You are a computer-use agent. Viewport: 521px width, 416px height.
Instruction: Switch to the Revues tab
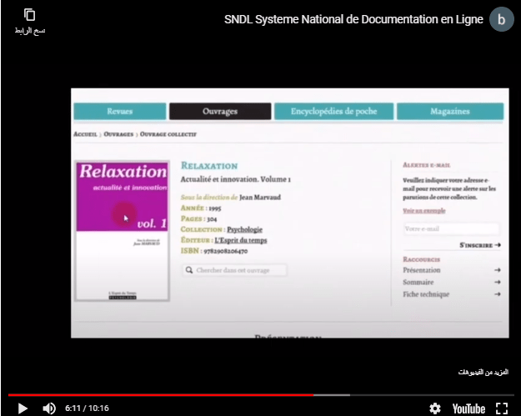coord(119,112)
